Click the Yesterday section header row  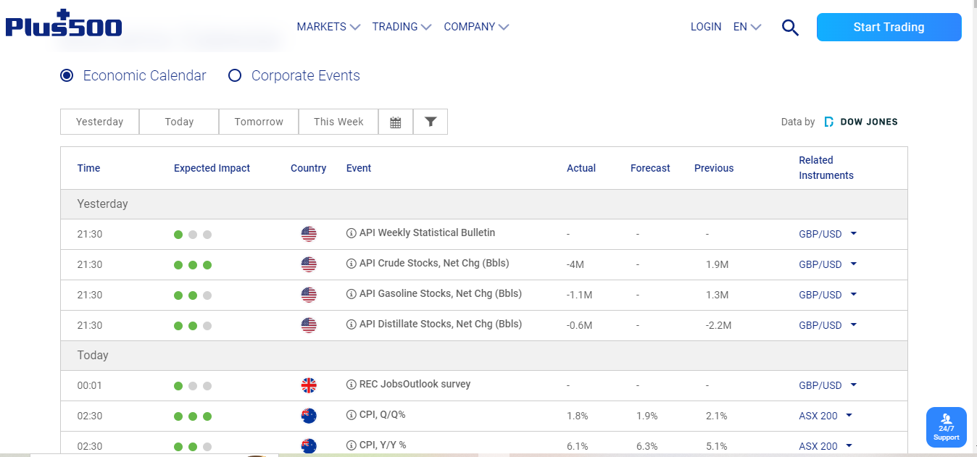(484, 204)
